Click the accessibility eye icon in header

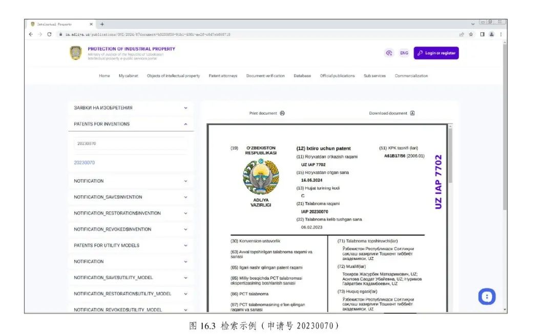coord(389,53)
